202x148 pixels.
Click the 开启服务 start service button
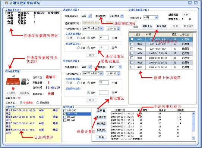(11, 93)
